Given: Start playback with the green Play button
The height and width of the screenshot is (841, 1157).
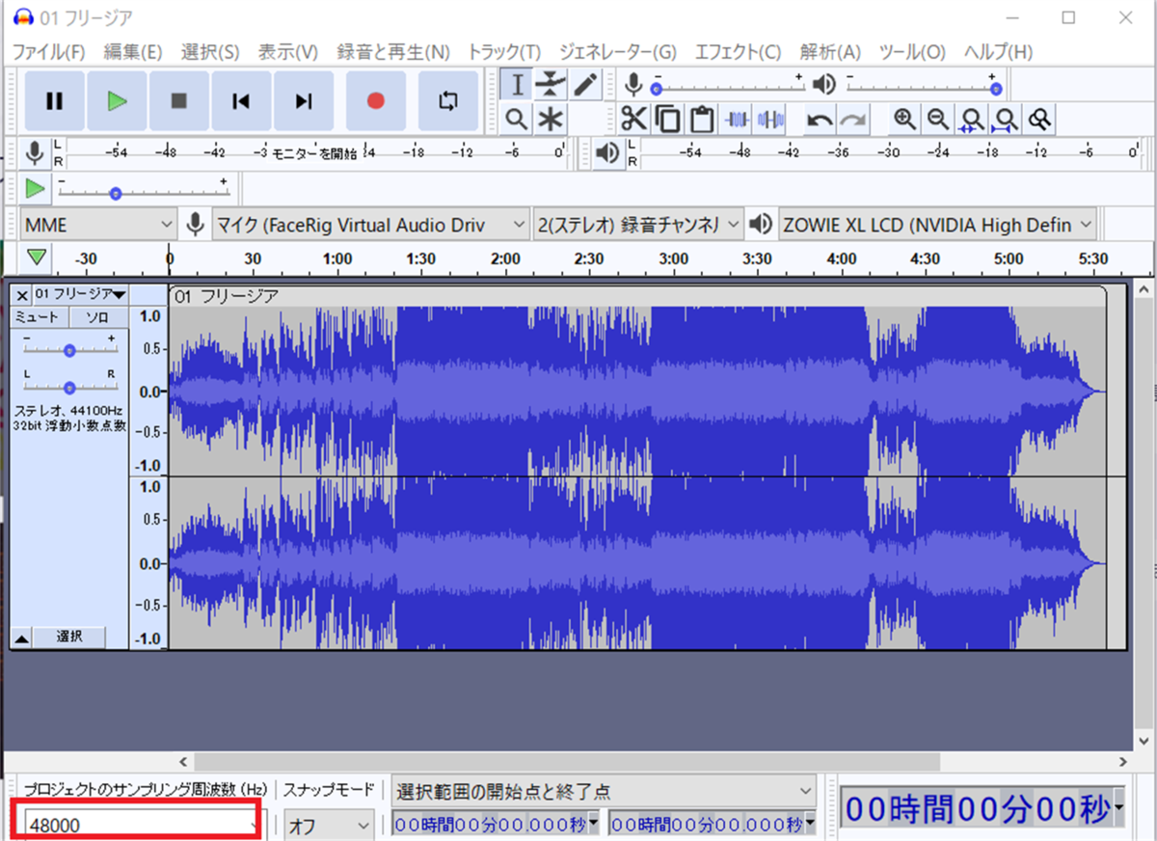Looking at the screenshot, I should (117, 100).
